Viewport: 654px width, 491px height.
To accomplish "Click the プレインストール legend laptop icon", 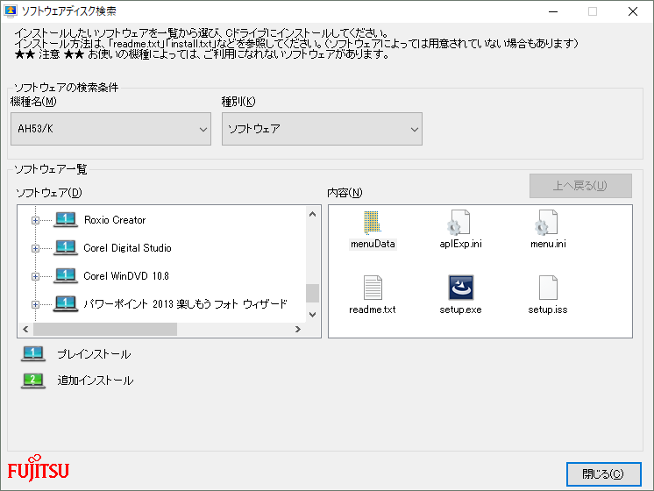I will (x=33, y=353).
